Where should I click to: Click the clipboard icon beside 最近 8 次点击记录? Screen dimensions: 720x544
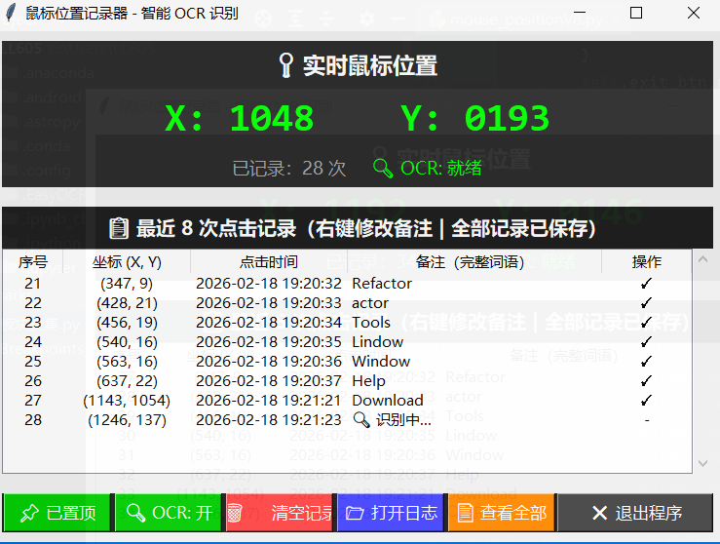(119, 228)
